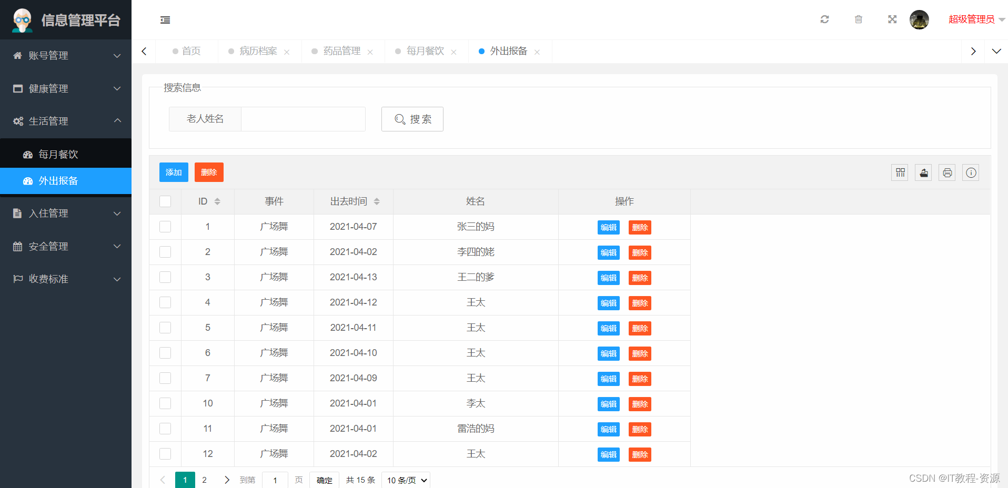The width and height of the screenshot is (1008, 488).
Task: Collapse the 生活管理 menu
Action: tap(66, 121)
